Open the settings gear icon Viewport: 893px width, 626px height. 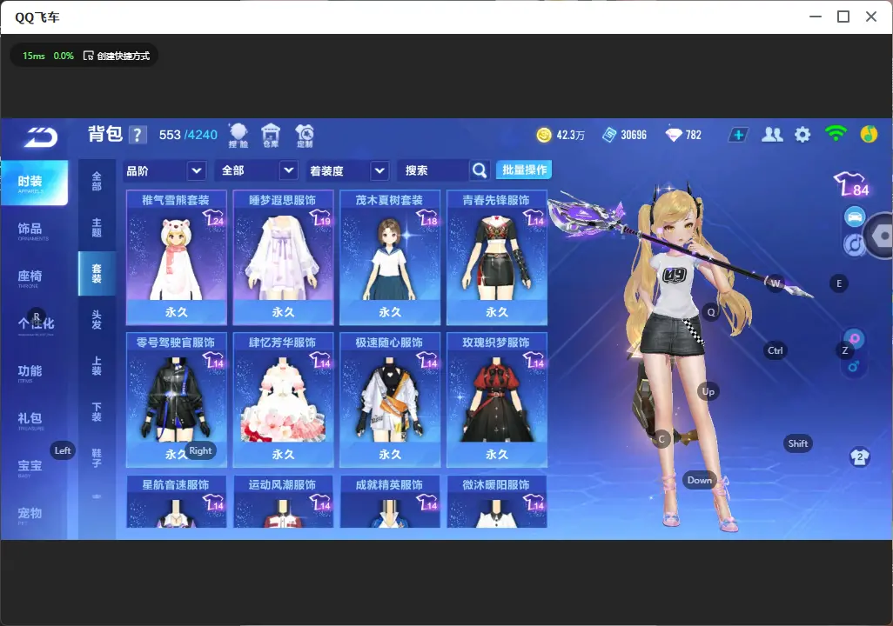(x=802, y=135)
